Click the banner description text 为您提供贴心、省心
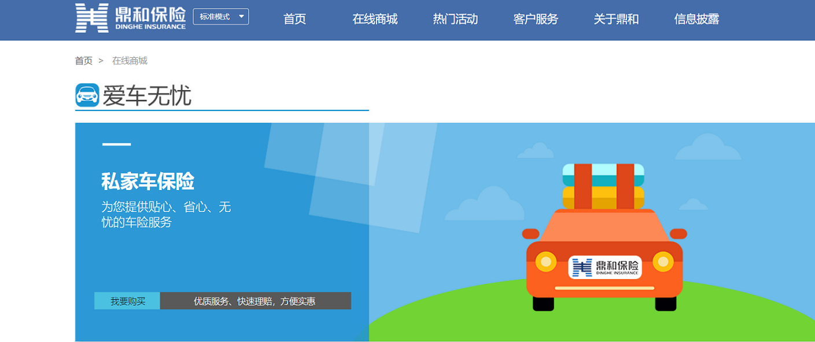Viewport: 815px width, 342px height. tap(167, 214)
